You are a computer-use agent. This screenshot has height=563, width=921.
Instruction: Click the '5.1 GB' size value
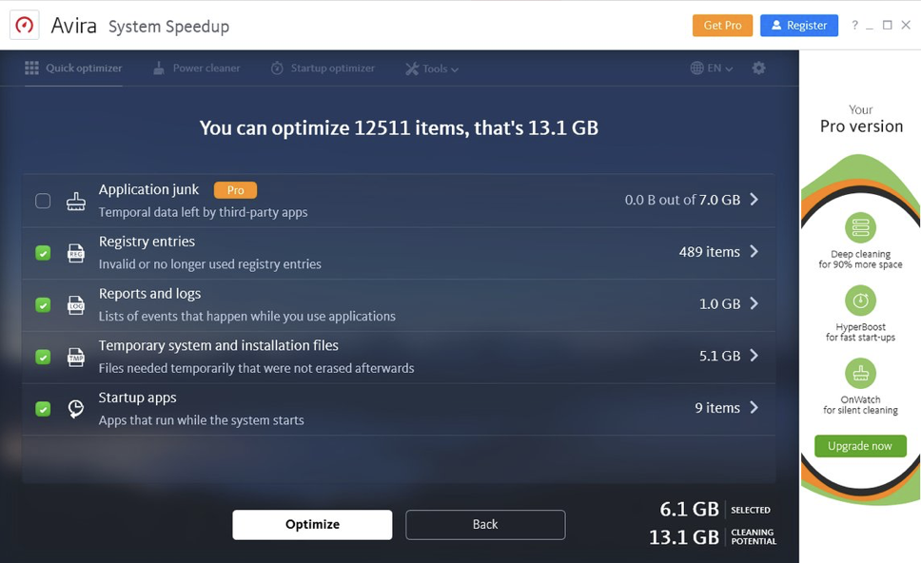pos(719,356)
